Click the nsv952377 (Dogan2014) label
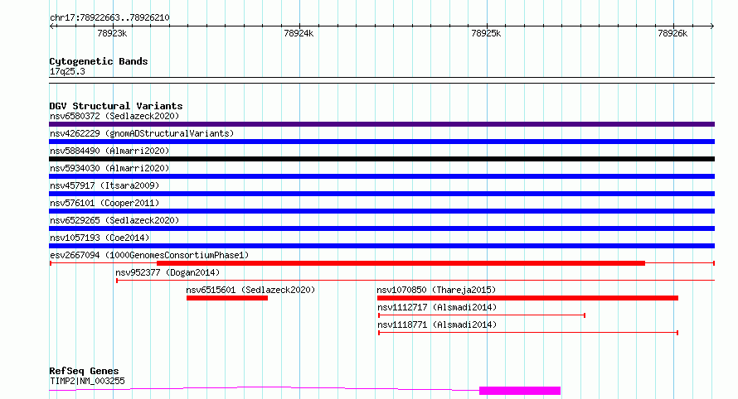Image resolution: width=738 pixels, height=399 pixels. [168, 272]
